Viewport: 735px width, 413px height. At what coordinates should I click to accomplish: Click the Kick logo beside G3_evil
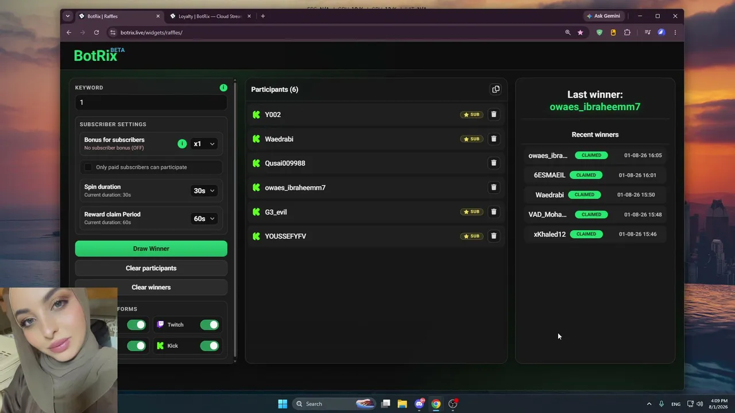(256, 212)
